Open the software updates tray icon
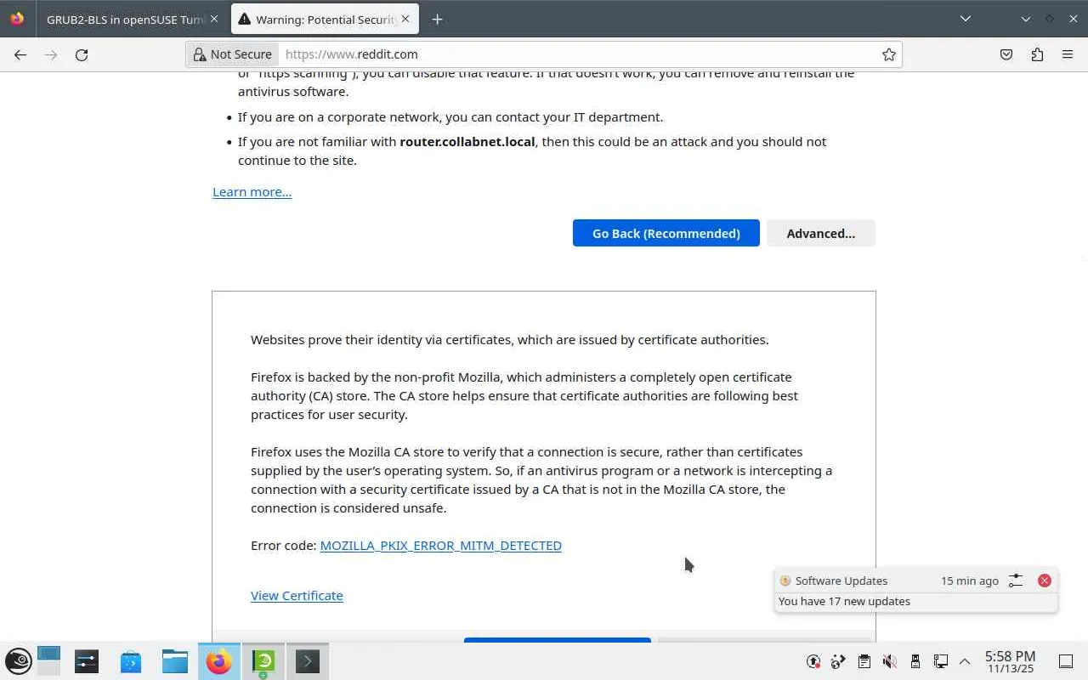The height and width of the screenshot is (680, 1088). point(813,661)
